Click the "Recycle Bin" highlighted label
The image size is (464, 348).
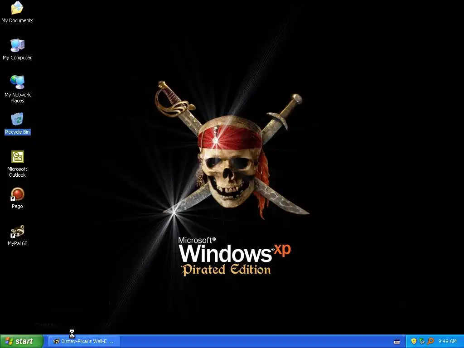18,132
